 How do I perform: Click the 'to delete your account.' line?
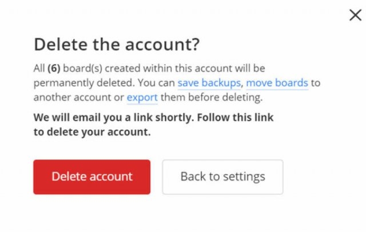(91, 132)
